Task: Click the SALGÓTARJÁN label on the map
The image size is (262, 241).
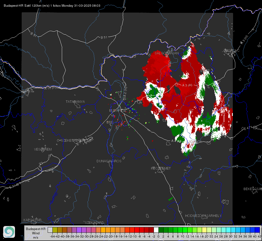Action: (x=166, y=53)
